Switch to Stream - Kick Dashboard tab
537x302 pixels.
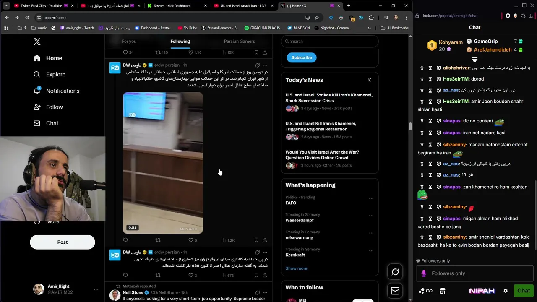(x=176, y=6)
